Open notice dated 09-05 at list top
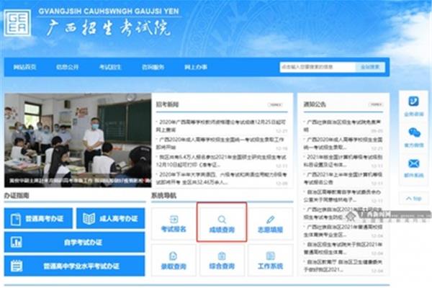 [x=343, y=126]
